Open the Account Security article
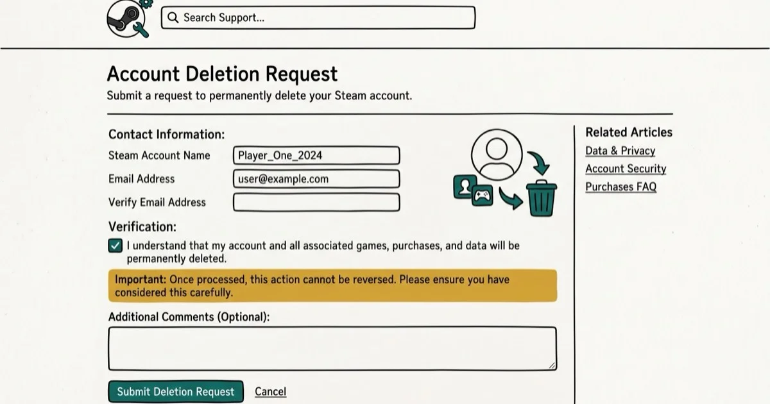 point(626,169)
